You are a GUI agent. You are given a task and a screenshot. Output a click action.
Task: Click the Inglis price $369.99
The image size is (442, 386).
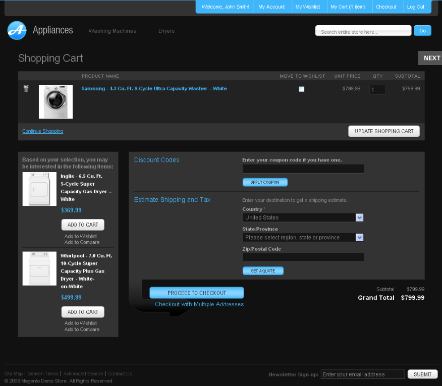pos(71,210)
